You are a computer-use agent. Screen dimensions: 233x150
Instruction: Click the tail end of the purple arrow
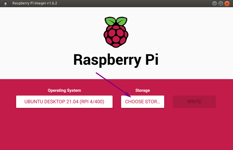(96, 73)
